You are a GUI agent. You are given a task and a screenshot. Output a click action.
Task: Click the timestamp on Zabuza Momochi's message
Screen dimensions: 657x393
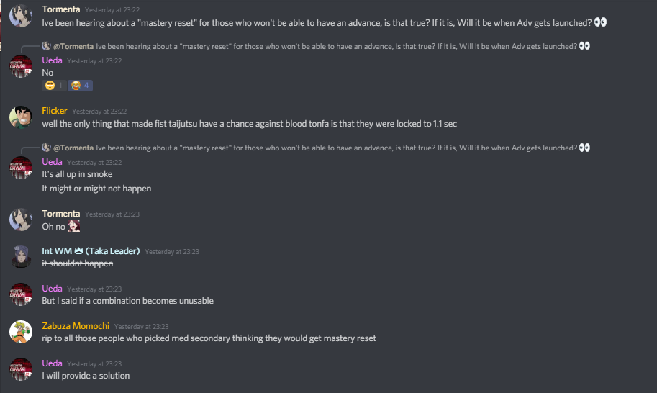141,326
